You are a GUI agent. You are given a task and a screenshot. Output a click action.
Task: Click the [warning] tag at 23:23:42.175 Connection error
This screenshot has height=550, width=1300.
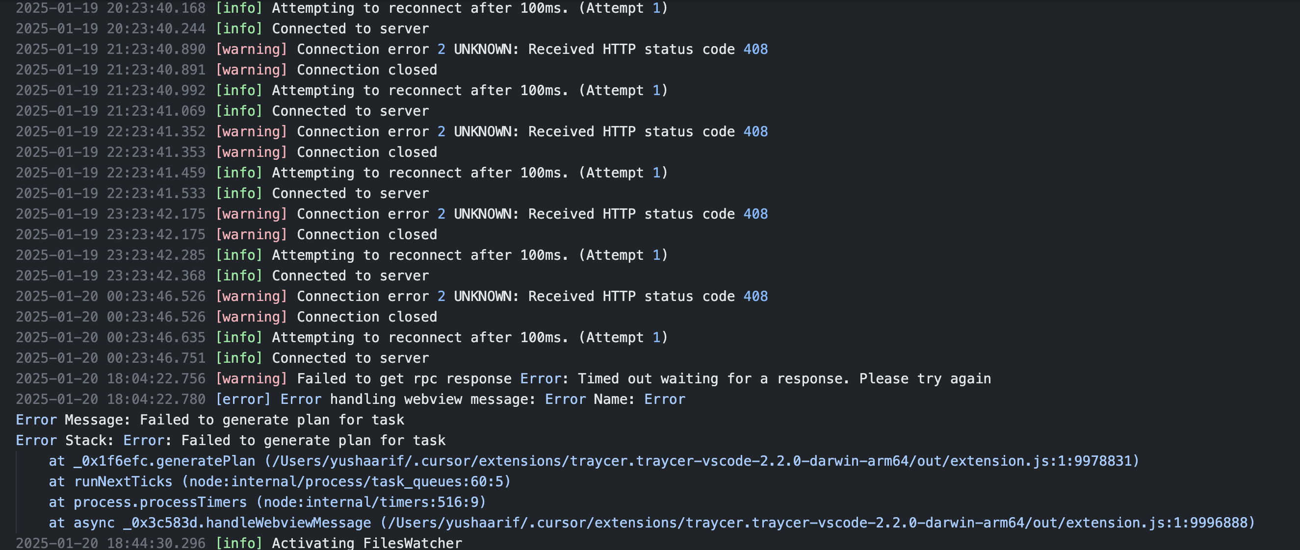coord(251,214)
